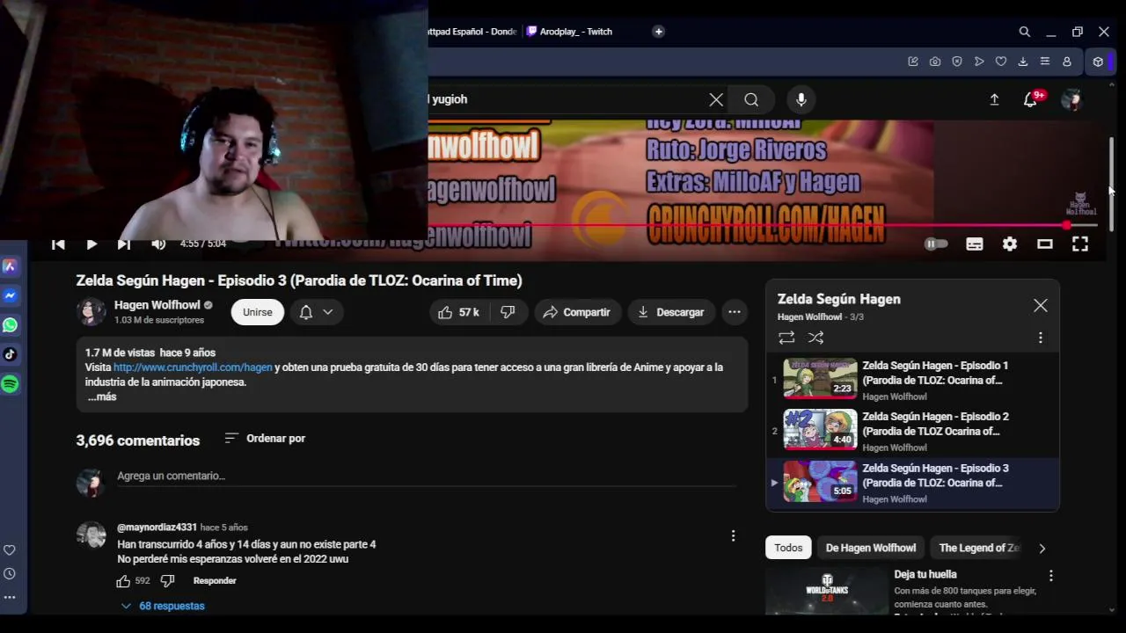Open playlist three-dots options menu
Screen dimensions: 1126x633
[x=1041, y=338]
